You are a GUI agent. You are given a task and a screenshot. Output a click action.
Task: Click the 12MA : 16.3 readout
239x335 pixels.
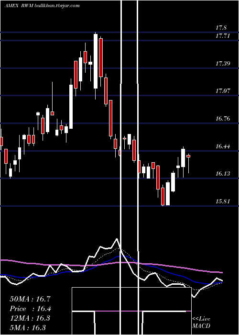point(30,318)
